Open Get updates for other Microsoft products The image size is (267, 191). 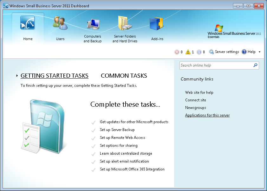134,122
